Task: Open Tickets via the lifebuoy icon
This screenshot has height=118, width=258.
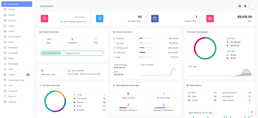Action: [x=5, y=75]
